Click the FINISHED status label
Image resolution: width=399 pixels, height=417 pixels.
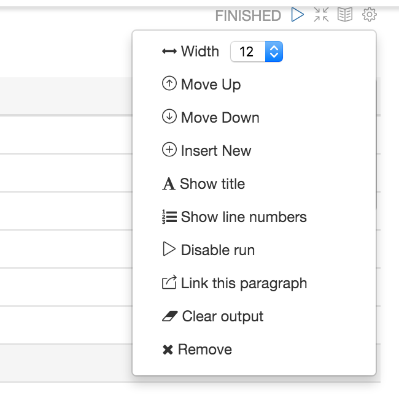coord(248,16)
